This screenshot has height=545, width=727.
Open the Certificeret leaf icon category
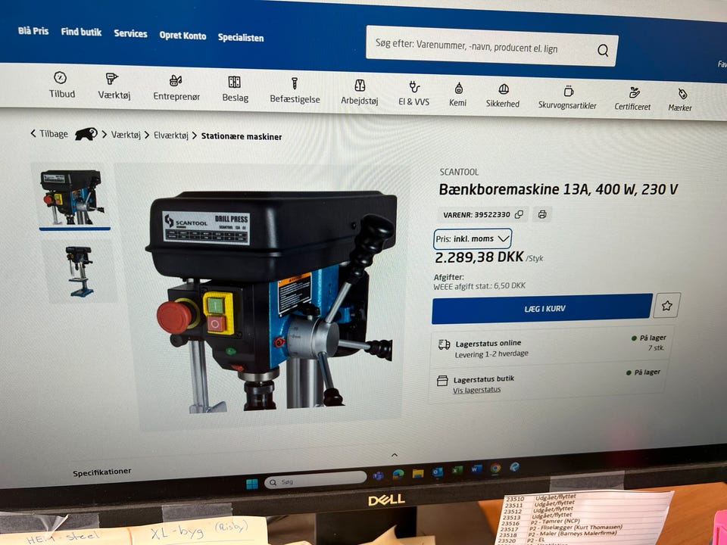tap(634, 92)
